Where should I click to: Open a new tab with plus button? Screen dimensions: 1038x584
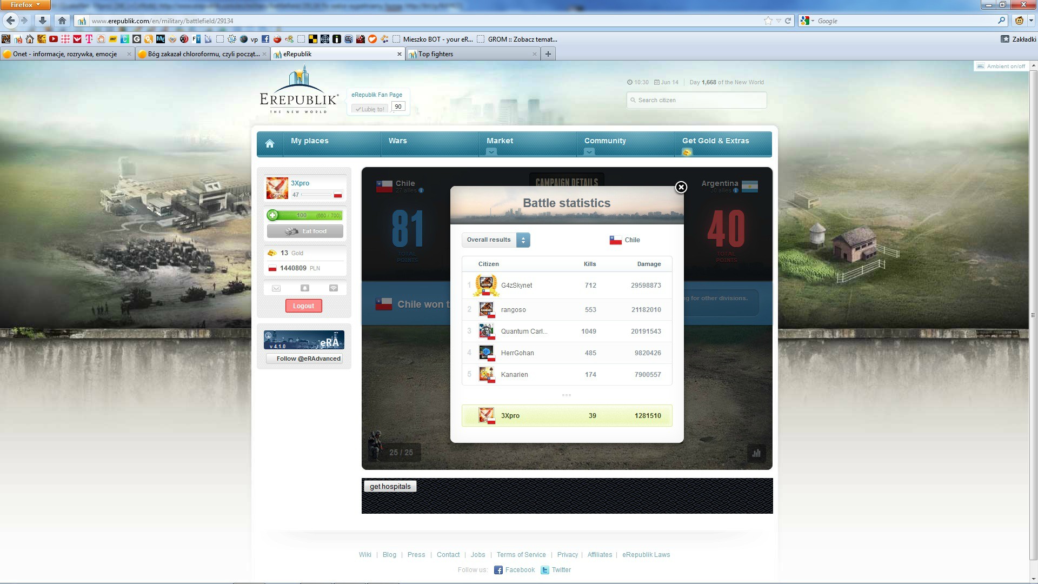coord(548,54)
